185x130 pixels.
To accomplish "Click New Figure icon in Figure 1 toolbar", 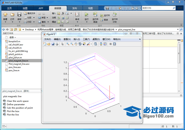I will point(45,44).
